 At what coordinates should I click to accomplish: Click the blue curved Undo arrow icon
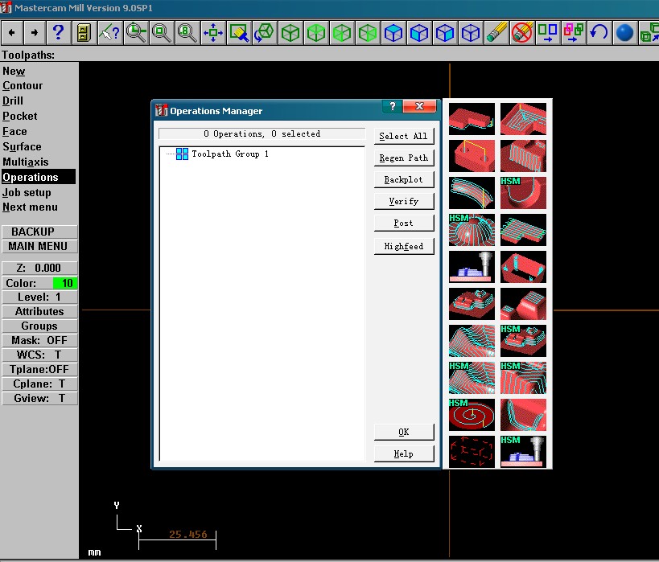click(599, 32)
